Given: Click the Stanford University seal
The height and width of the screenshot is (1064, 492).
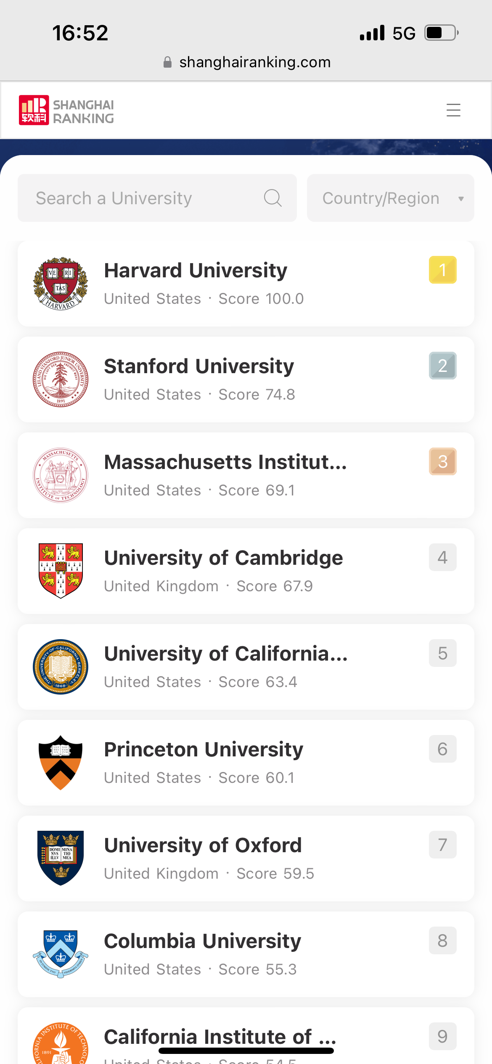Looking at the screenshot, I should [x=61, y=379].
